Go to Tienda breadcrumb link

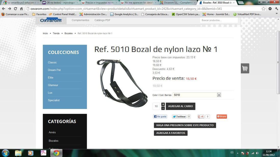pyautogui.click(x=56, y=33)
